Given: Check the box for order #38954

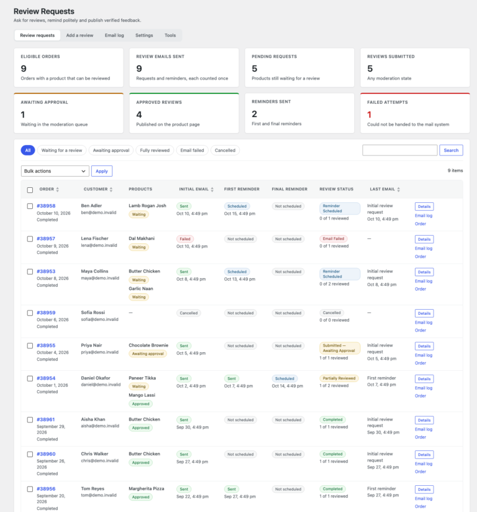Looking at the screenshot, I should pos(30,378).
